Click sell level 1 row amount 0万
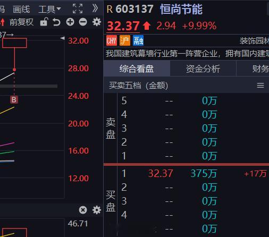This screenshot has width=269, height=237. (x=209, y=156)
